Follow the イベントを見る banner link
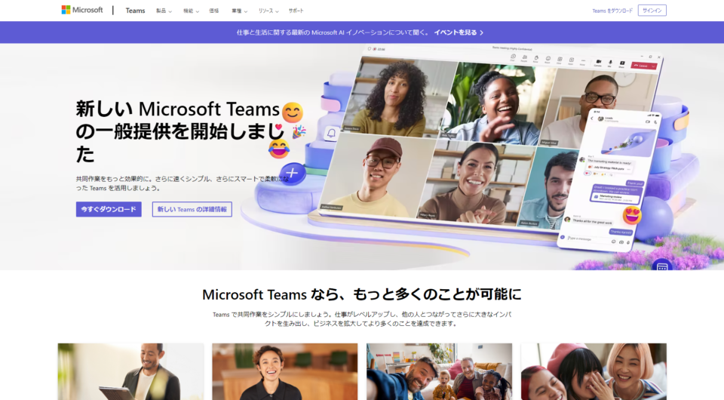 pyautogui.click(x=459, y=32)
